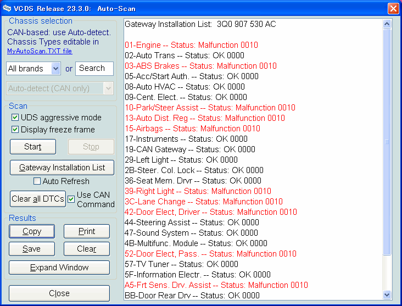This screenshot has width=402, height=306.
Task: Click the Gateway Installation List header line
Action: point(200,24)
